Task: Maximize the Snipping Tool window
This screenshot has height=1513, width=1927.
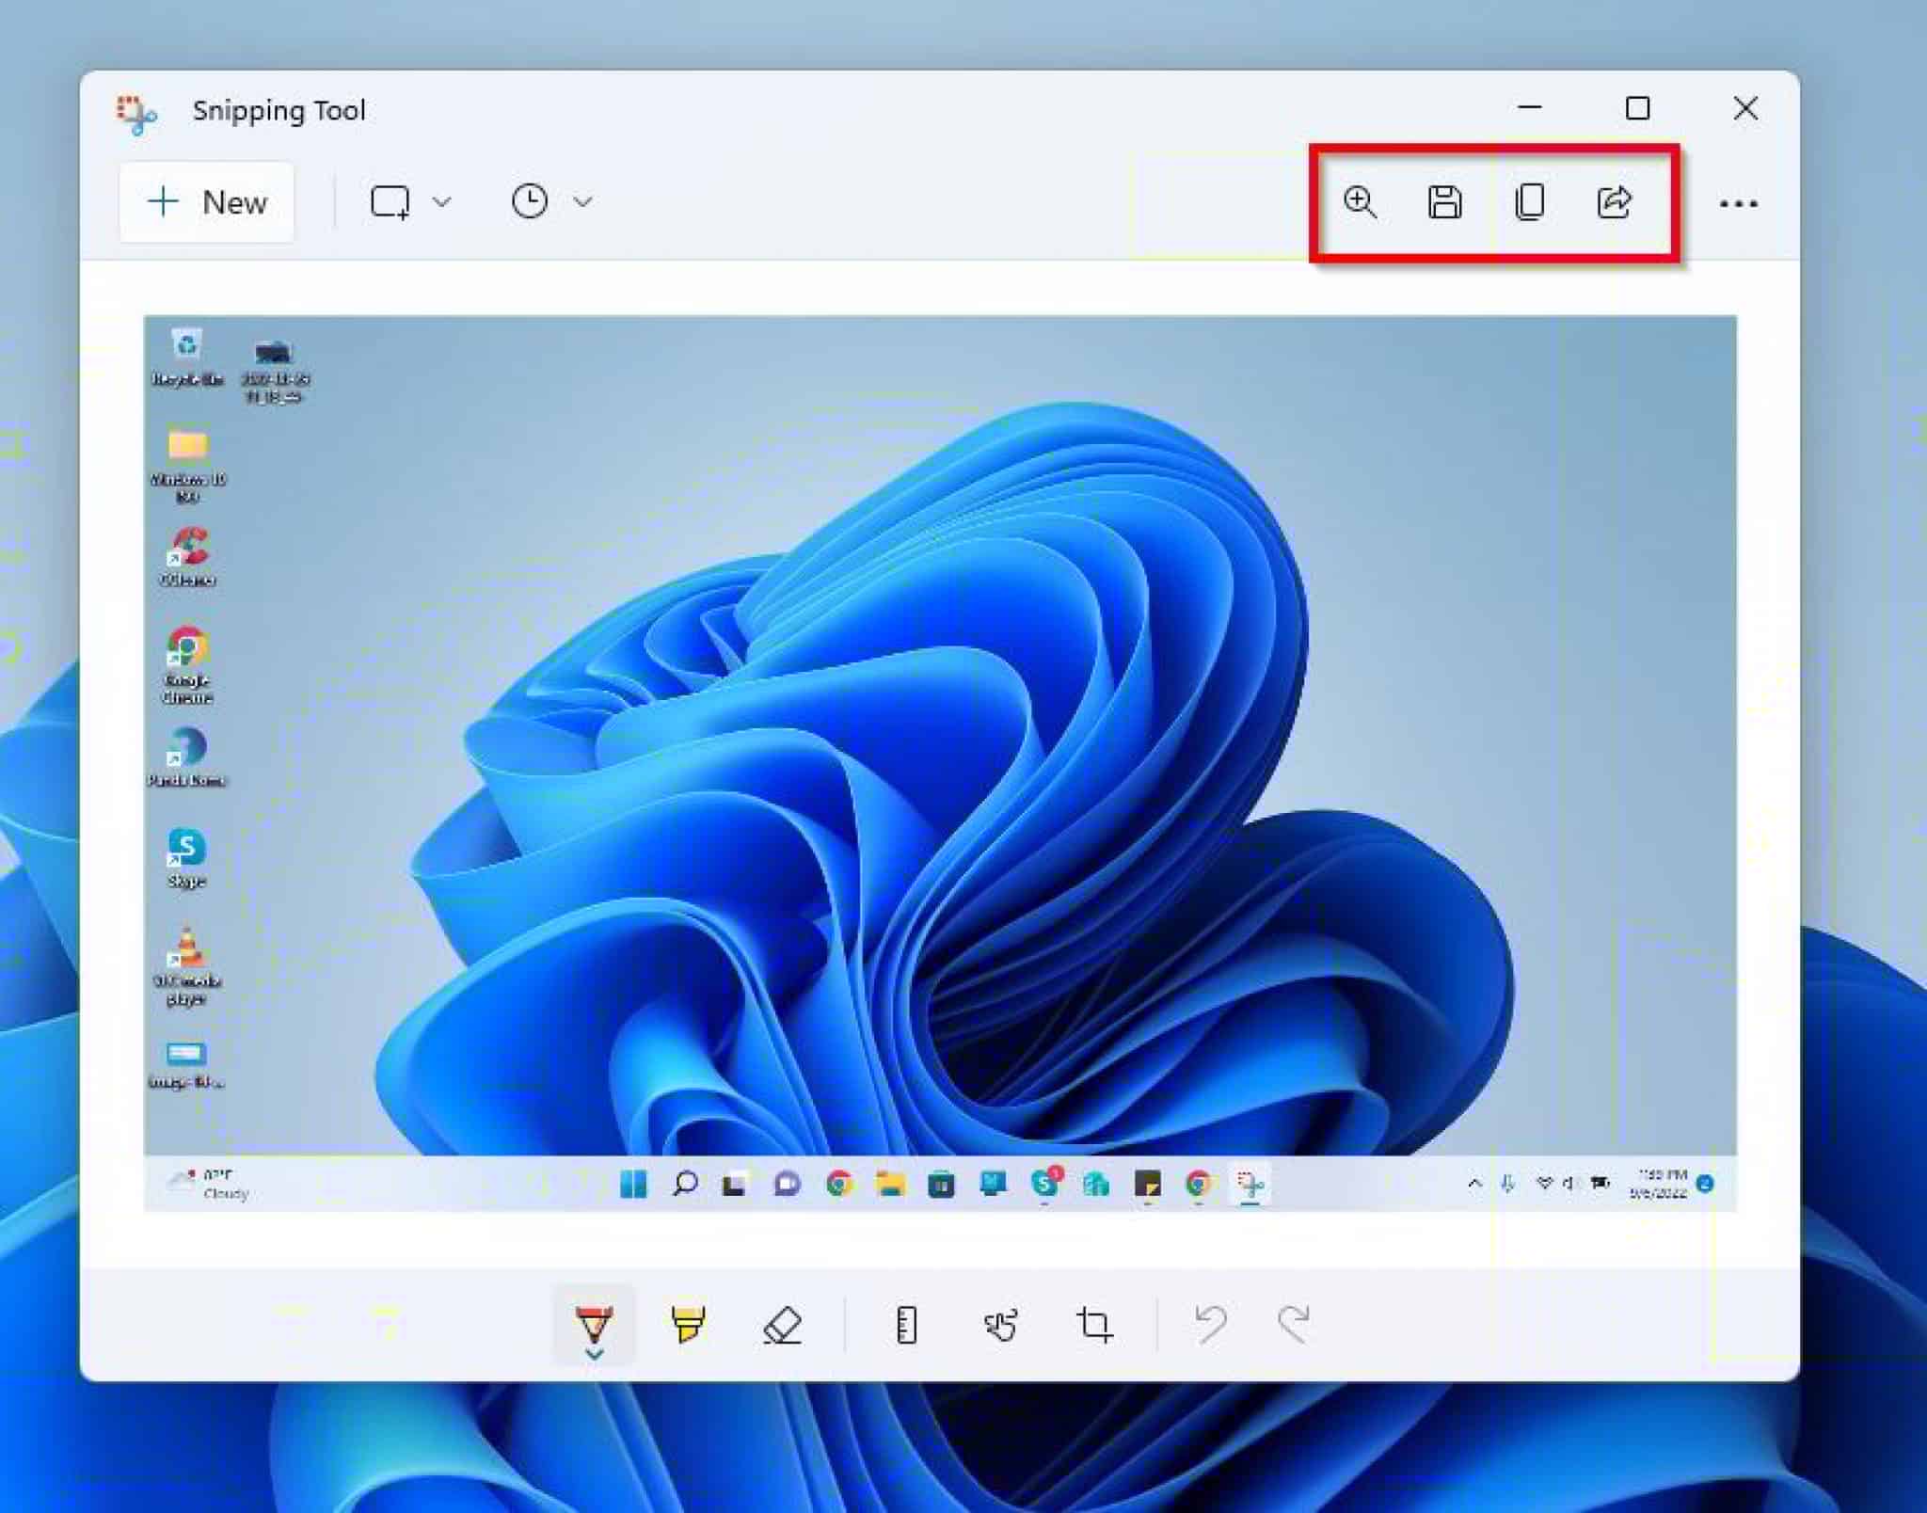Action: pyautogui.click(x=1638, y=108)
